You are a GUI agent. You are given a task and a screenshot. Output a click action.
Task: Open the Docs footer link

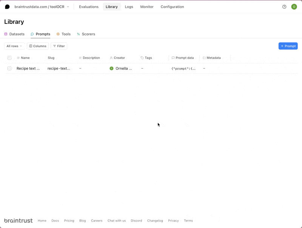pos(55,220)
